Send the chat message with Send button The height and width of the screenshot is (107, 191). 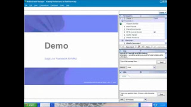coord(161,62)
